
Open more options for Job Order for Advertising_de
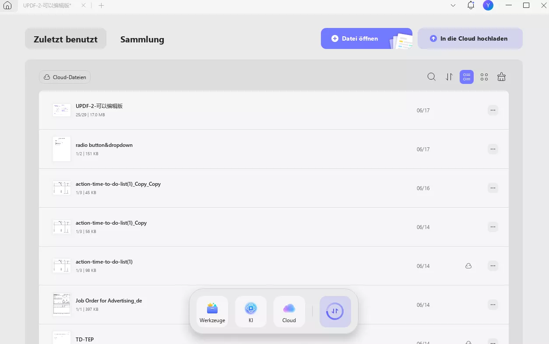493,305
